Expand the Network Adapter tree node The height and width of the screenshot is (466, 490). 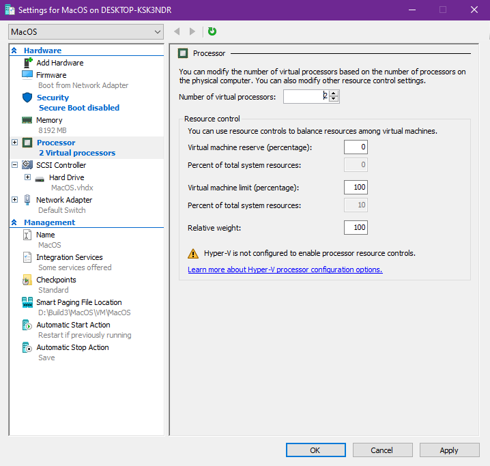(15, 200)
